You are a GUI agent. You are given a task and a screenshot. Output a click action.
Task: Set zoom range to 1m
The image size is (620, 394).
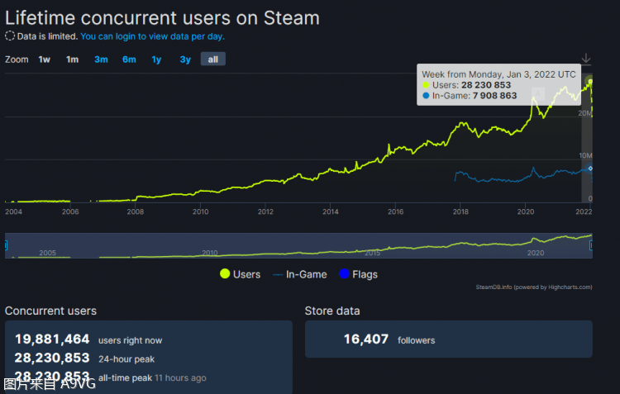[x=73, y=59]
